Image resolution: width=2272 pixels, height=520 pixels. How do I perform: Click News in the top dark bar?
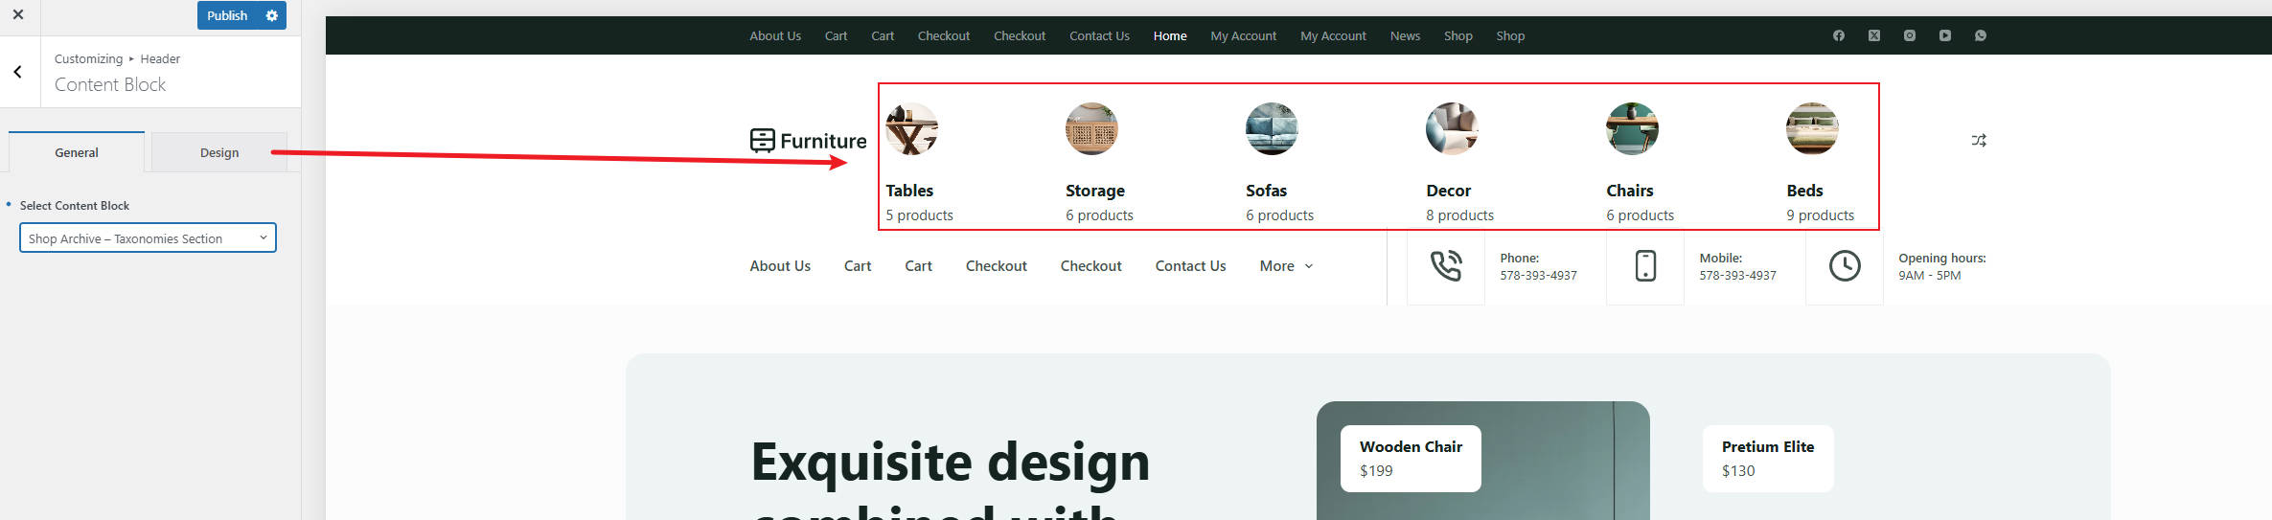(x=1405, y=35)
